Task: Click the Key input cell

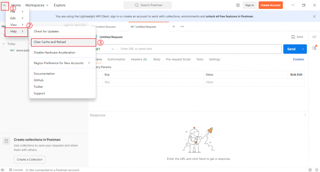Action: [x=153, y=82]
